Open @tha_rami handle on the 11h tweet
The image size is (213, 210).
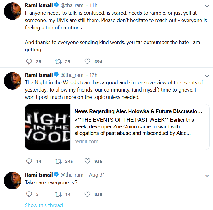(72, 5)
